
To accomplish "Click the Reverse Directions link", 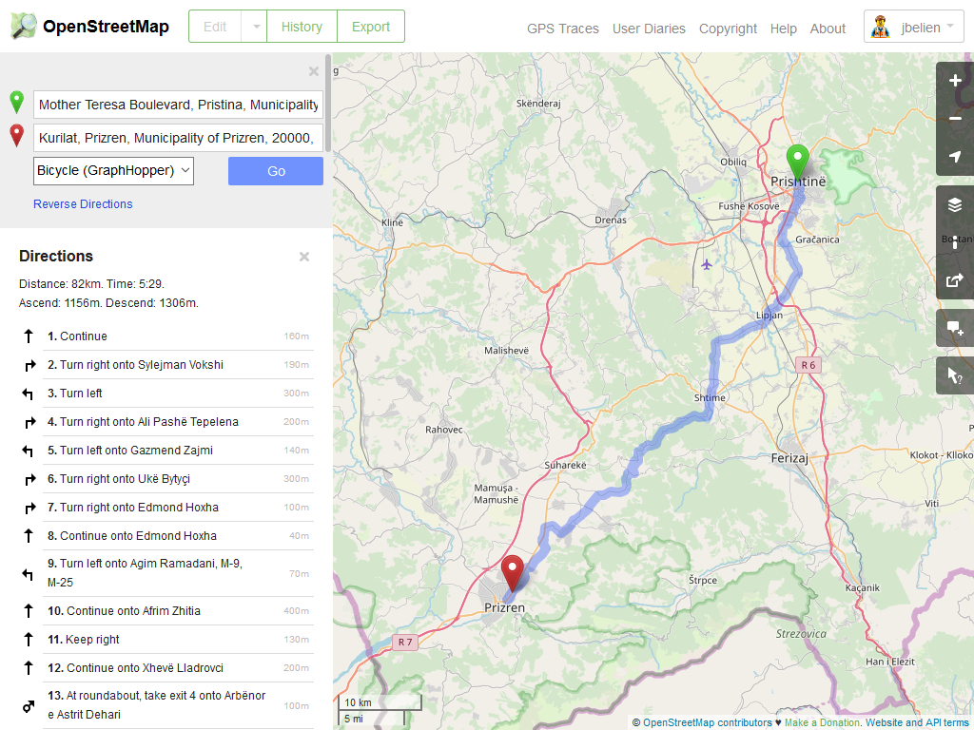I will (83, 204).
